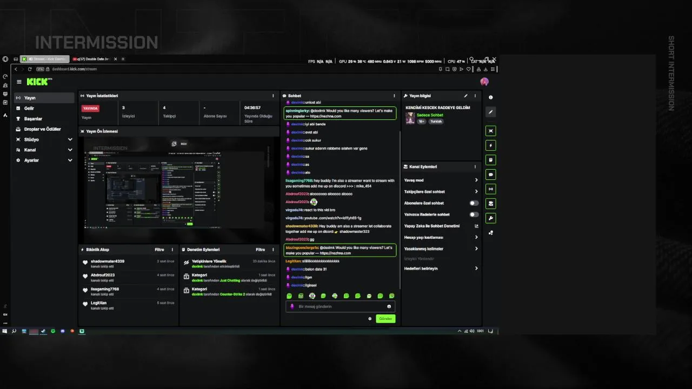
Task: Edit stream info with pencil in Yayın bilgisi
Action: click(x=466, y=96)
